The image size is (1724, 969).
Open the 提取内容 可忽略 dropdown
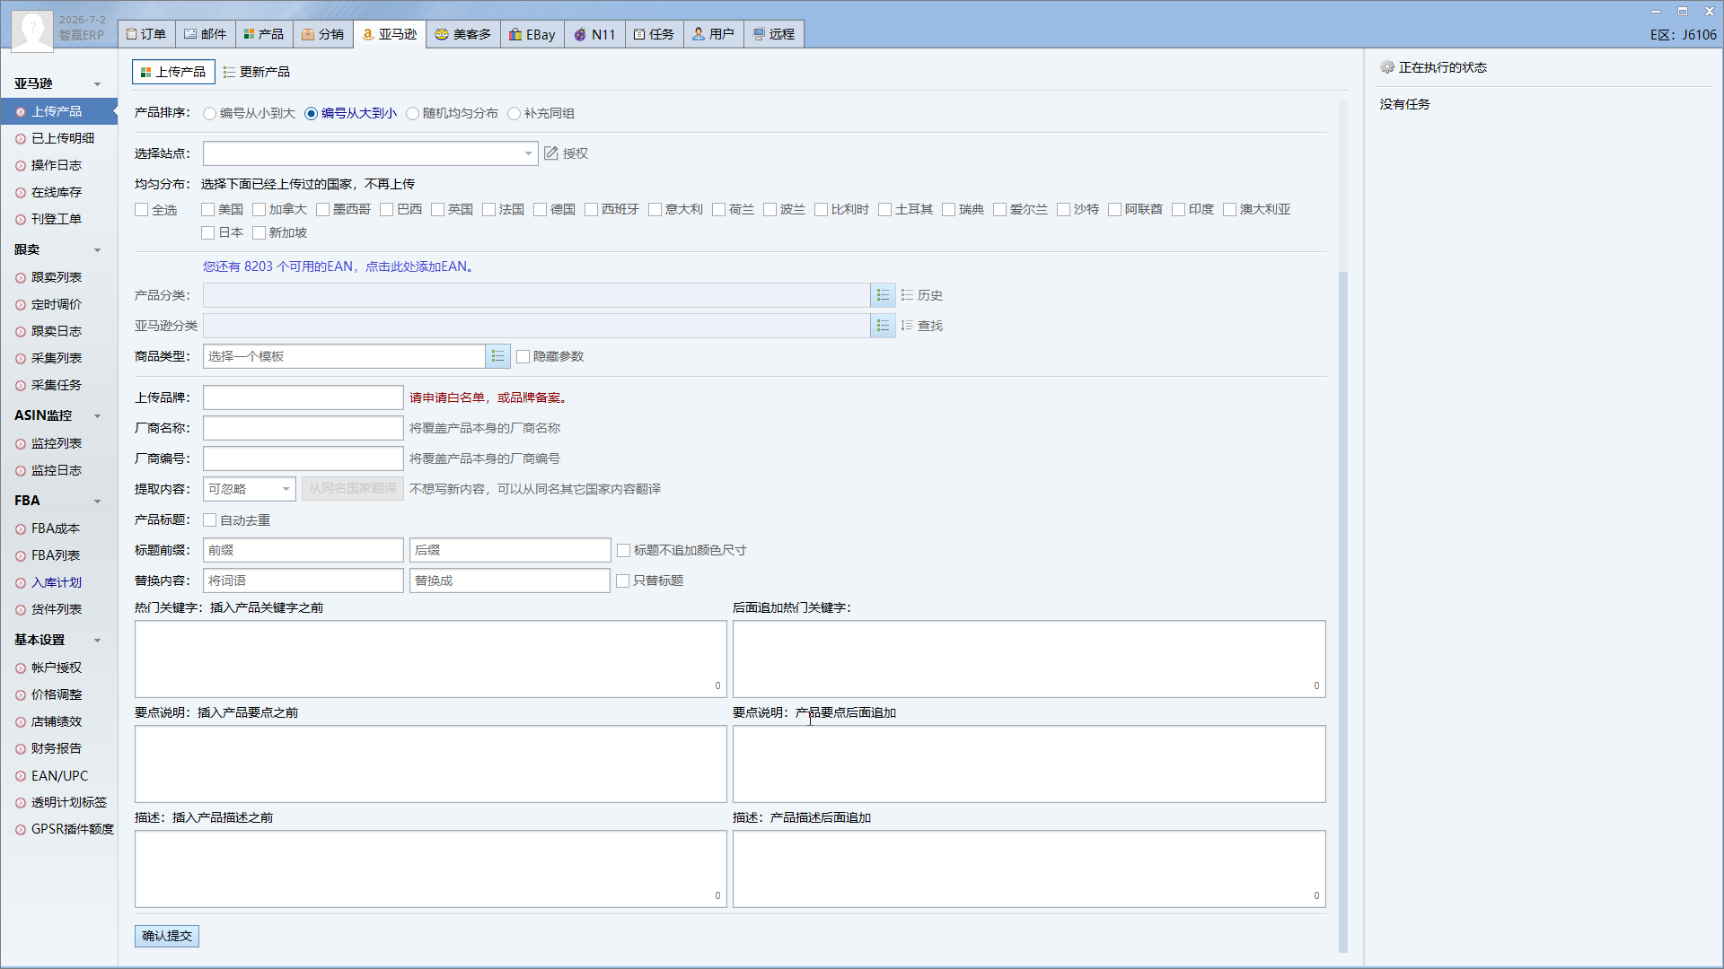pos(249,489)
